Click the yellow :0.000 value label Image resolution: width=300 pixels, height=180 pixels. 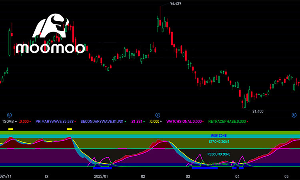154,122
